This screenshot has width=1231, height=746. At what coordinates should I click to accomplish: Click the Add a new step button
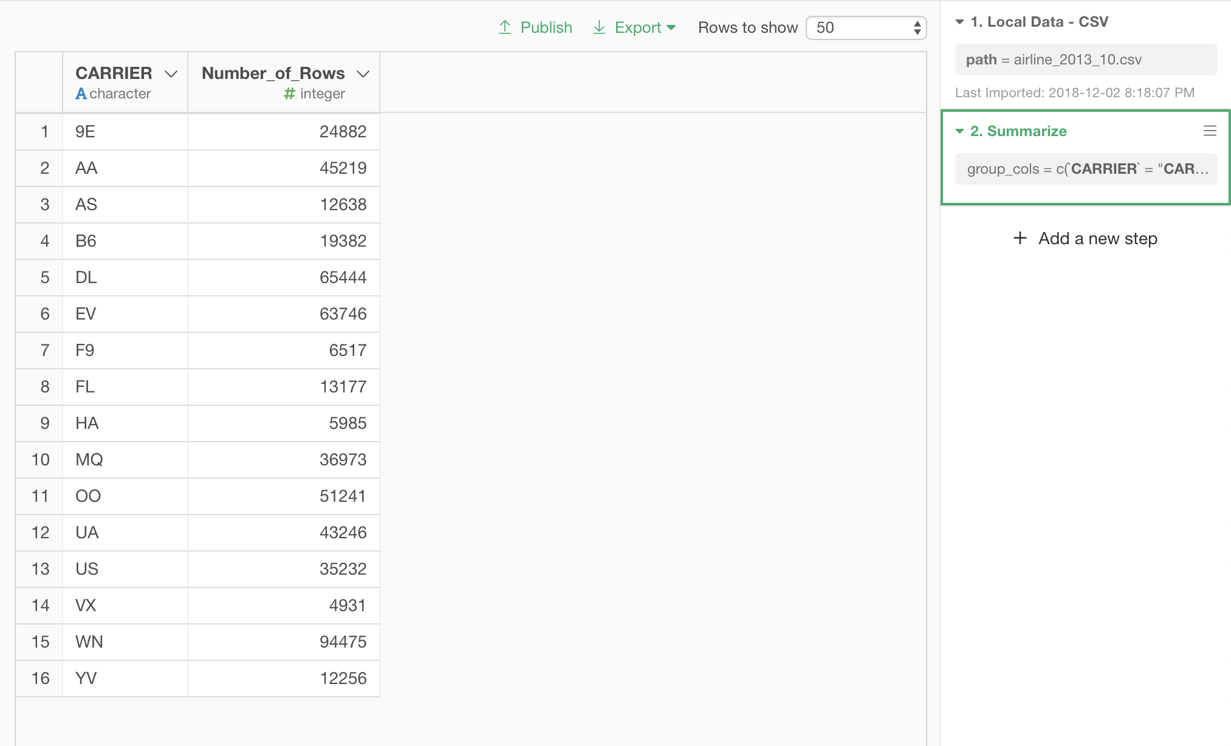click(x=1097, y=238)
